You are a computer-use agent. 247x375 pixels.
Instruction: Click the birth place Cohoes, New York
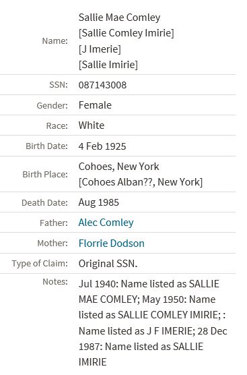118,167
